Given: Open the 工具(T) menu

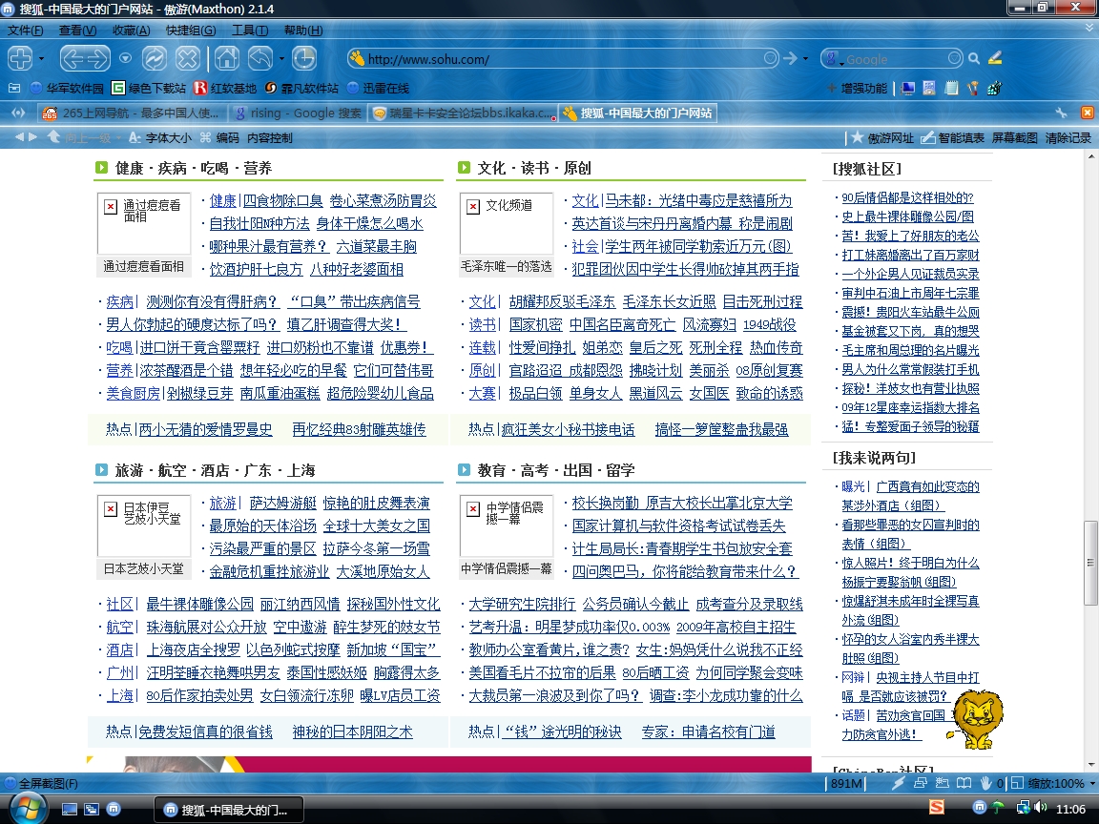Looking at the screenshot, I should coord(250,31).
